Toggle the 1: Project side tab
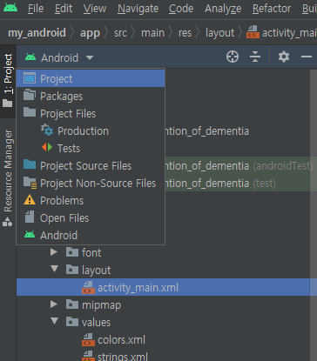The image size is (317, 361). pyautogui.click(x=8, y=81)
